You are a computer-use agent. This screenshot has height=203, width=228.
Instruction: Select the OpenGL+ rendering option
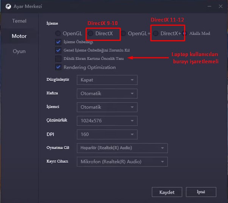(123, 33)
